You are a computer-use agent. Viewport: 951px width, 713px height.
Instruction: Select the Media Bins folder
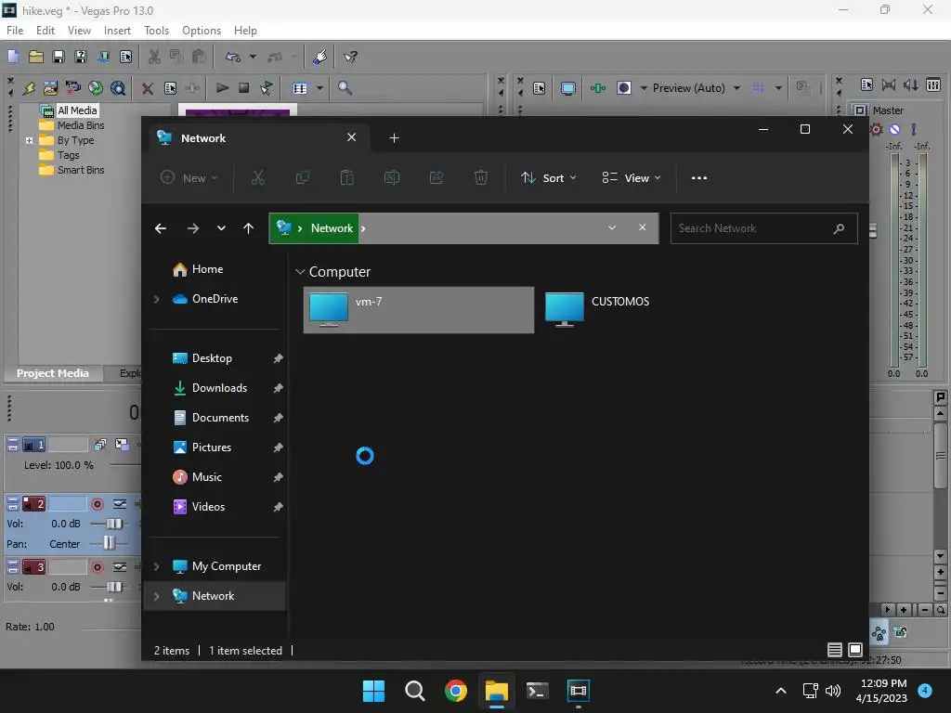81,125
